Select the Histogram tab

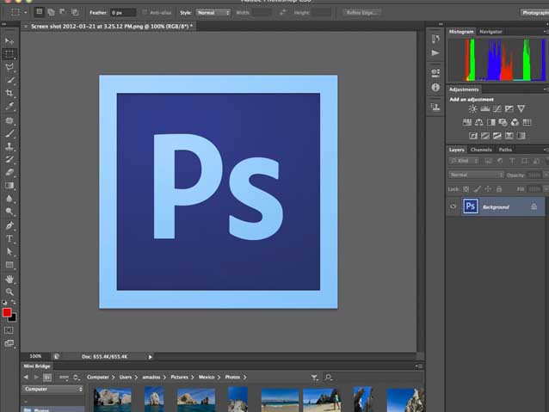point(461,32)
